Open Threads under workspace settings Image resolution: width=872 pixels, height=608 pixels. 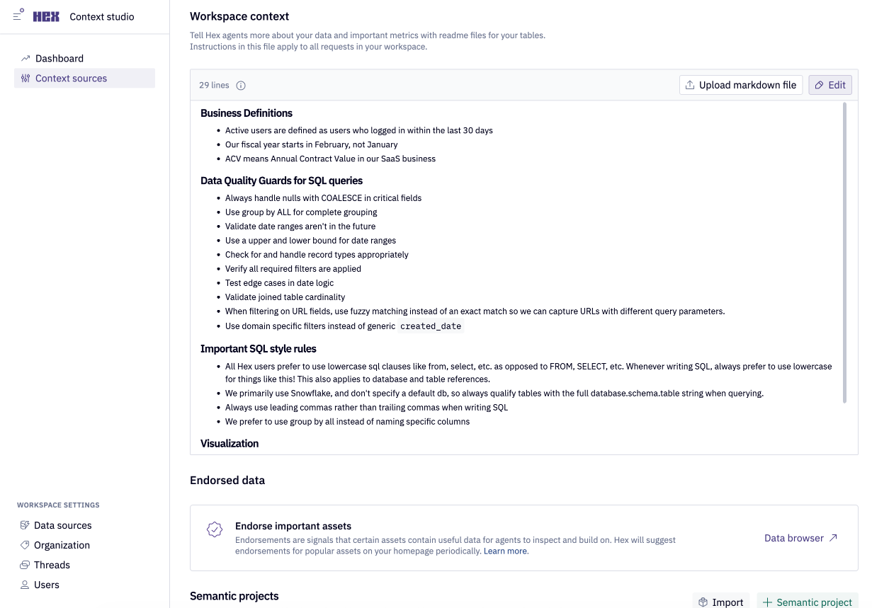(x=51, y=565)
